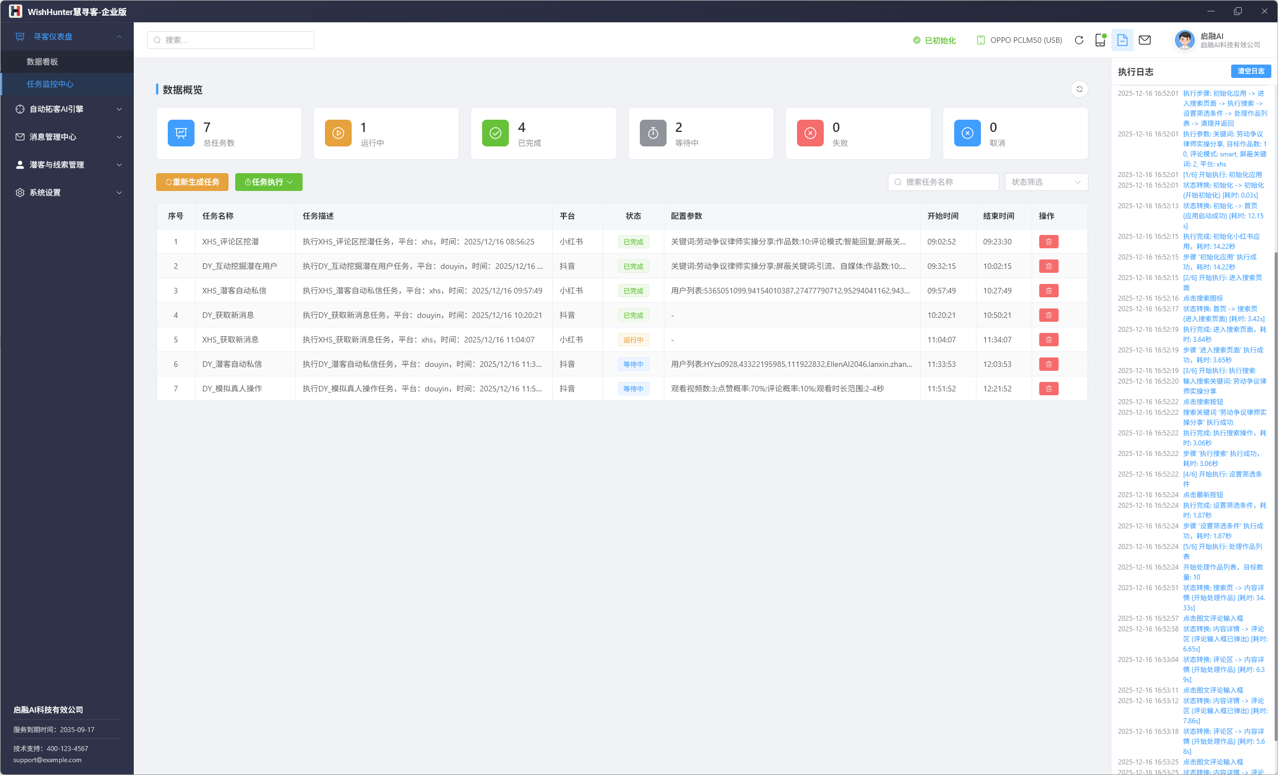
Task: Open the 状态筛选 dropdown
Action: point(1046,182)
